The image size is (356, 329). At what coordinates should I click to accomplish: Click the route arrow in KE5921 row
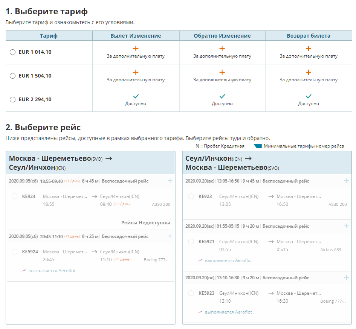[x=271, y=242]
